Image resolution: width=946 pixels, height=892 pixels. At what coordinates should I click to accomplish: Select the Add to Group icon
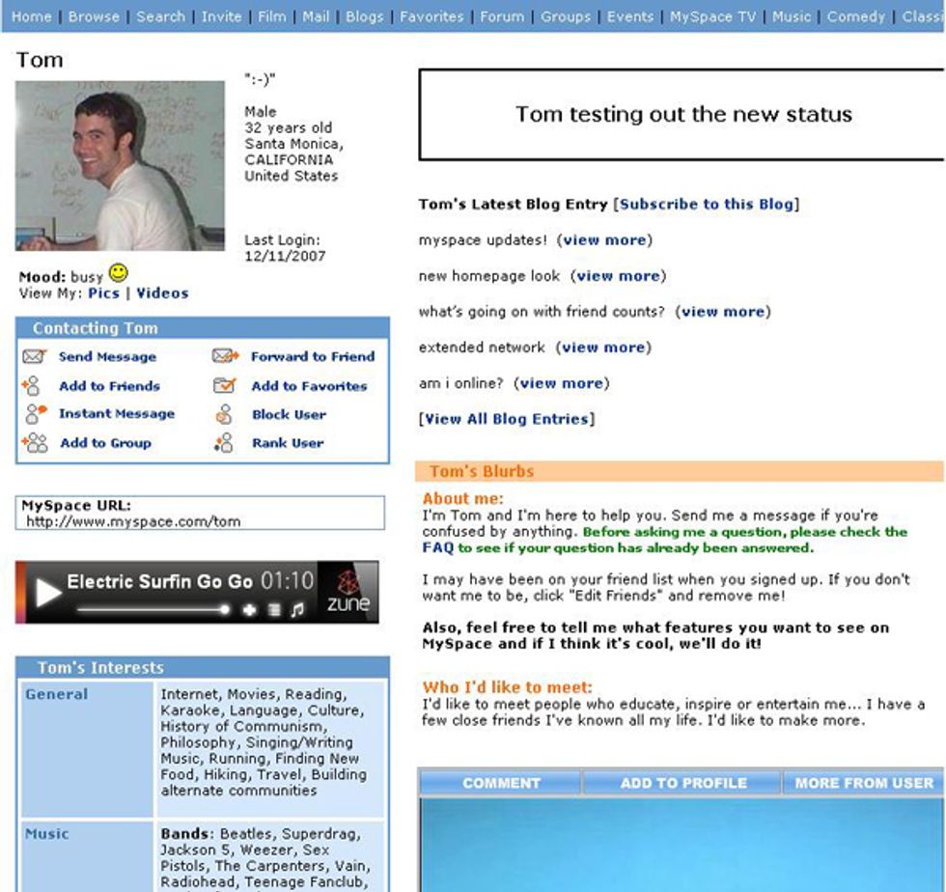point(36,440)
